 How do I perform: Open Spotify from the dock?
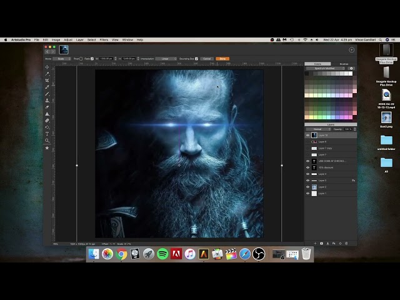[162, 254]
